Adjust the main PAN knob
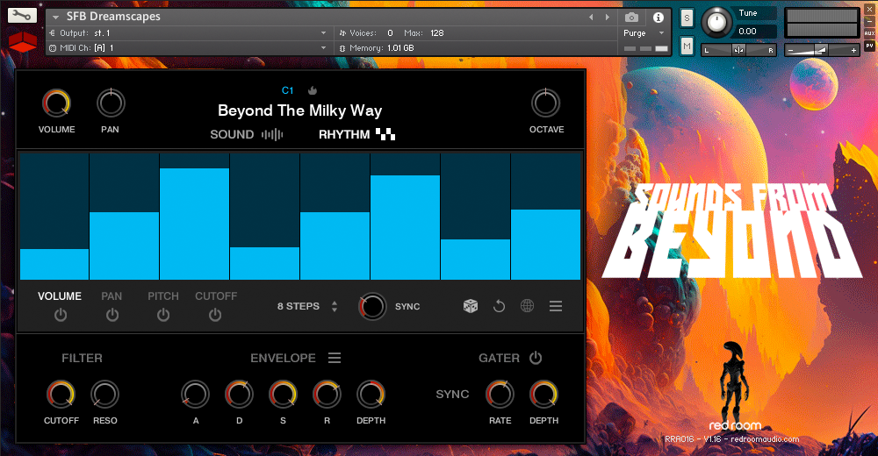The height and width of the screenshot is (456, 878). (111, 103)
